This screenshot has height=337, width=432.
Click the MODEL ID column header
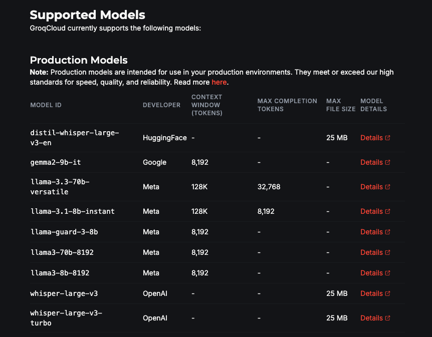[46, 105]
